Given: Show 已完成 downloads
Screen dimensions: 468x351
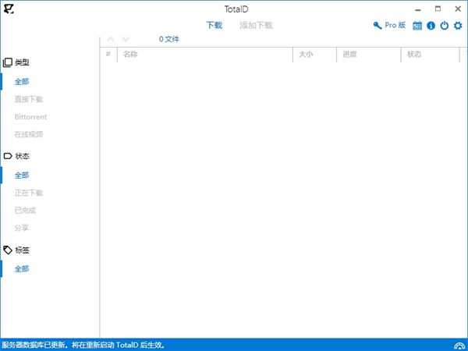Looking at the screenshot, I should click(25, 210).
